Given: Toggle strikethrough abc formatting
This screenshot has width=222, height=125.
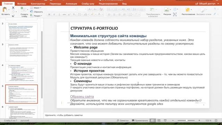Looking at the screenshot, I should [x=64, y=15].
